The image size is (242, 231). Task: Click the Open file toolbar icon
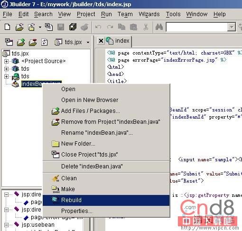[x=19, y=27]
